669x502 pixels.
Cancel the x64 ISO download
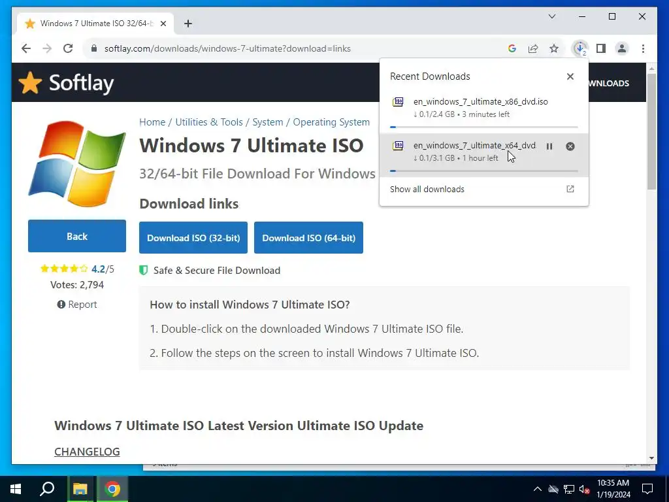coord(570,146)
